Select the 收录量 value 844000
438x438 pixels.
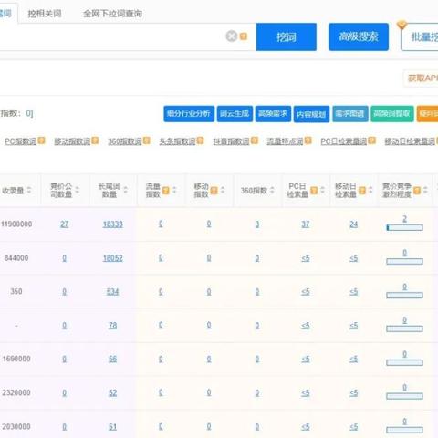[16, 258]
